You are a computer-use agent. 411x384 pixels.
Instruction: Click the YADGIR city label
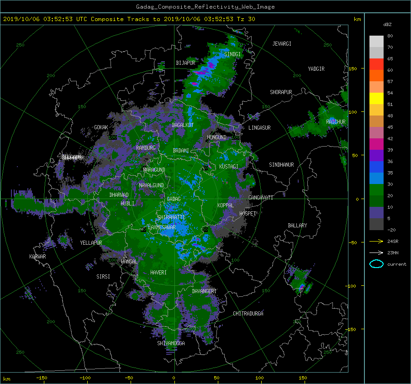point(316,69)
